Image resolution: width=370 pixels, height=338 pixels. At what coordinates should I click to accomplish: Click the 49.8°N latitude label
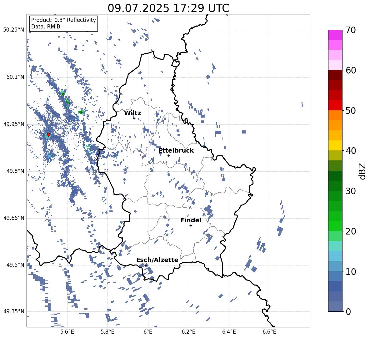[15, 171]
